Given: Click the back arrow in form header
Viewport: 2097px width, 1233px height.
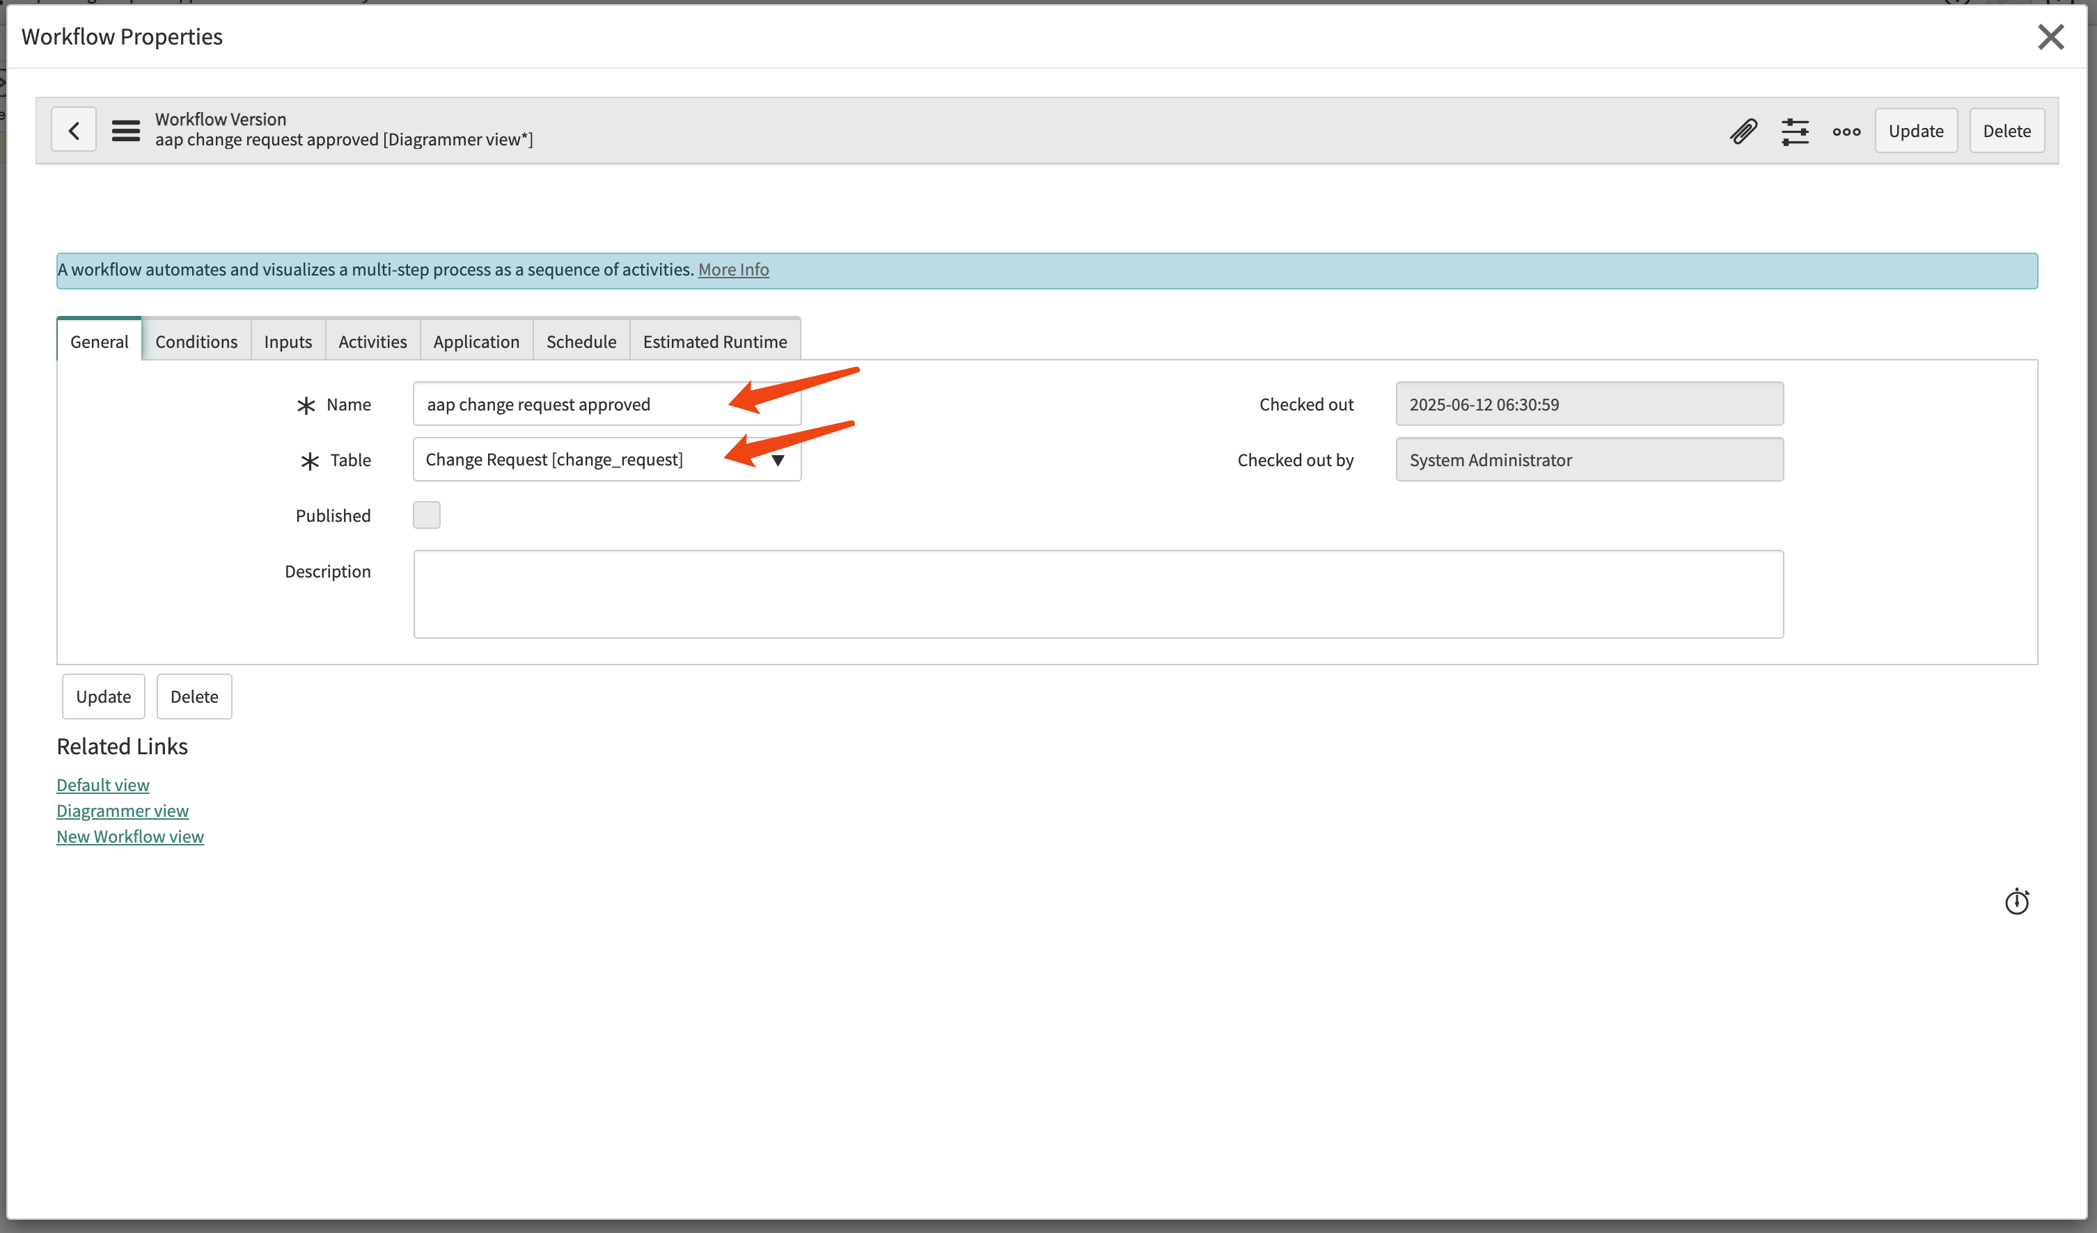Looking at the screenshot, I should 73,129.
